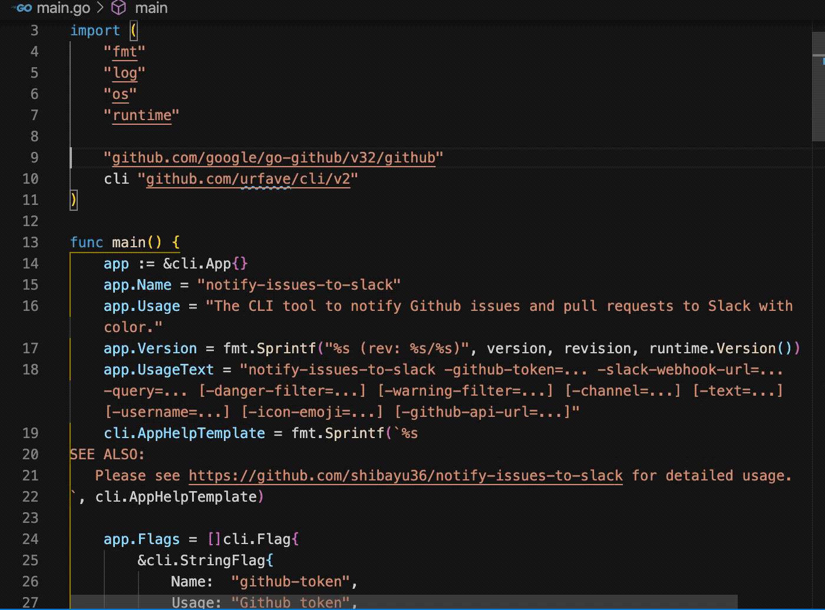
Task: Click "fmt.Sprintf" on line 19
Action: 338,433
